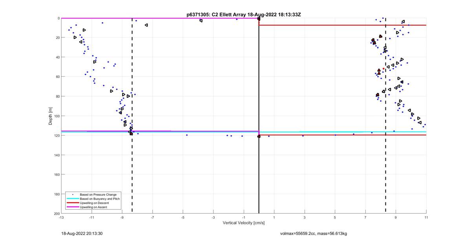Click velocity axis tick label positive 7
471x240 pixels.
pyautogui.click(x=365, y=217)
